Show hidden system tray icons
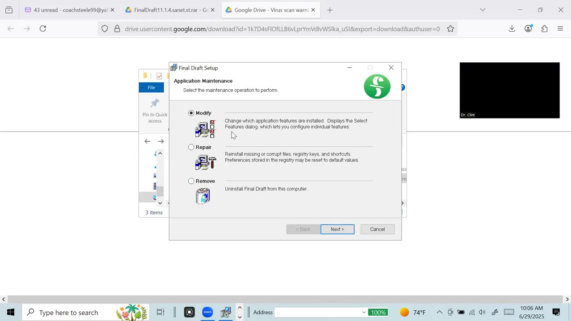Screen dimensions: 571x321 tap(439, 312)
